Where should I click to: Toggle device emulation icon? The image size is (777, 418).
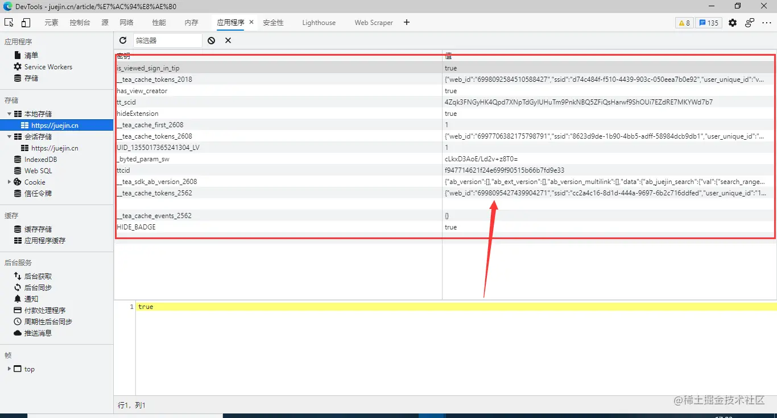pyautogui.click(x=26, y=23)
